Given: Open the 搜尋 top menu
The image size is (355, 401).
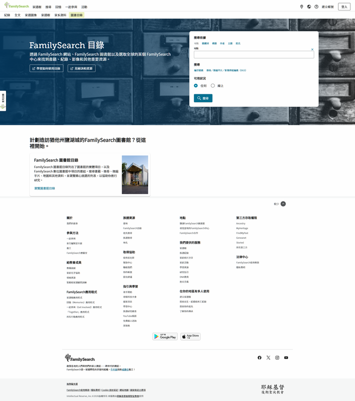Looking at the screenshot, I should tap(48, 7).
